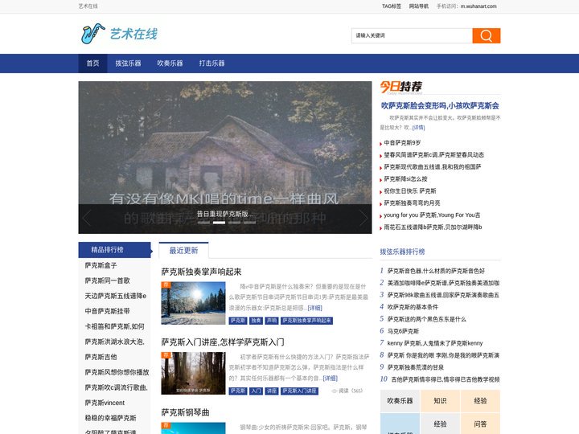
Task: Open the 中音萨克斯9岁 list link
Action: (402, 143)
